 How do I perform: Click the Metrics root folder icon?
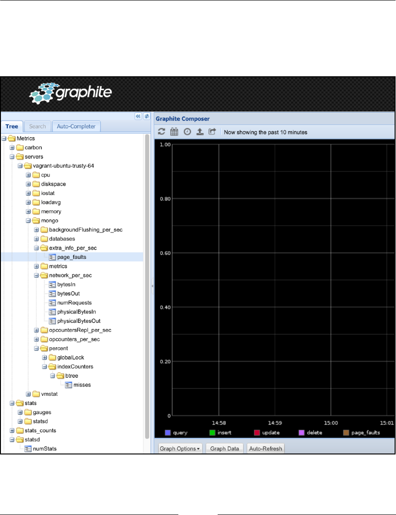tap(12, 138)
